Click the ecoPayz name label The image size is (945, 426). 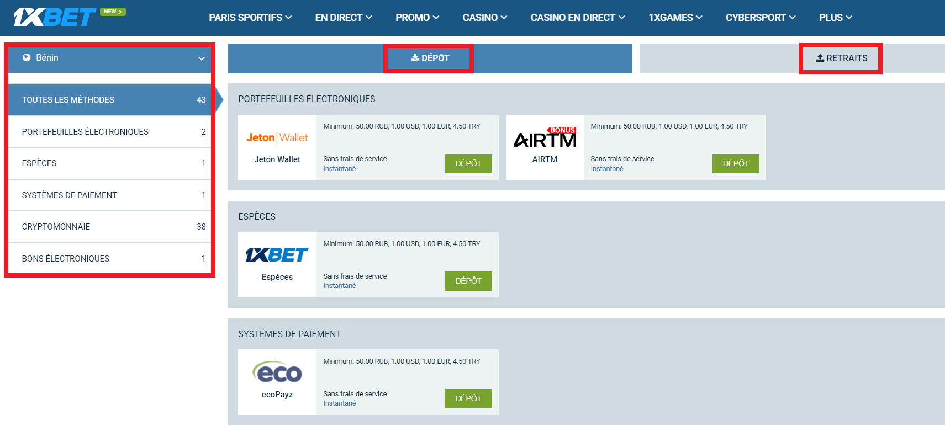pos(277,395)
